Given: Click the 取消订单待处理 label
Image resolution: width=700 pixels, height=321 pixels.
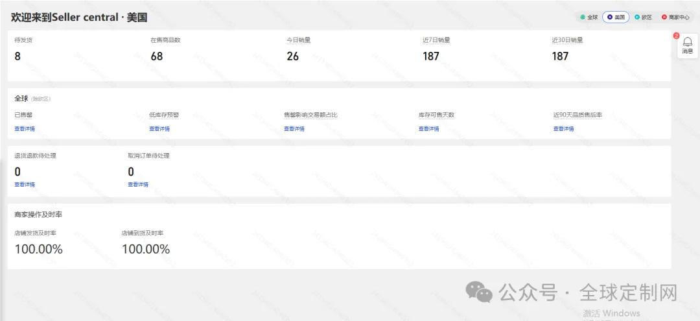Looking at the screenshot, I should pos(148,156).
